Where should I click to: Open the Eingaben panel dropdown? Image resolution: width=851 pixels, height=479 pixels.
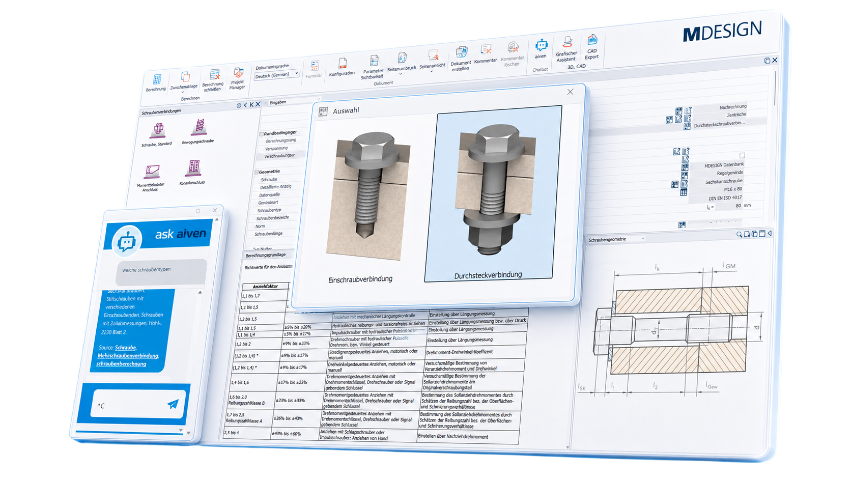coord(319,99)
